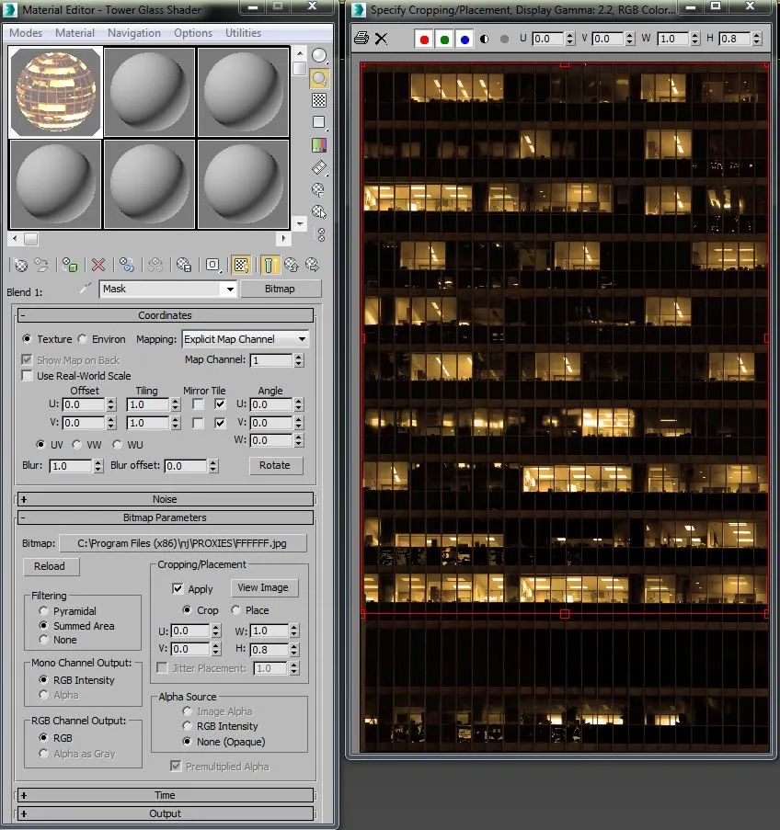Toggle Show Map in Viewport icon
The height and width of the screenshot is (830, 780).
tap(240, 265)
